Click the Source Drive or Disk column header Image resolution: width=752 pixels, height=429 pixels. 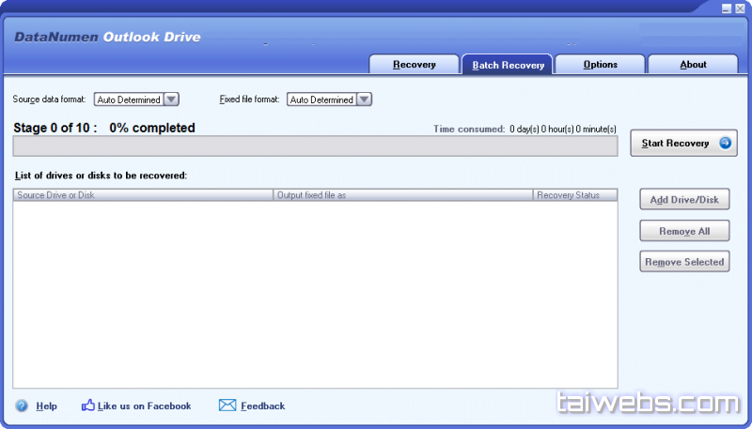[143, 195]
